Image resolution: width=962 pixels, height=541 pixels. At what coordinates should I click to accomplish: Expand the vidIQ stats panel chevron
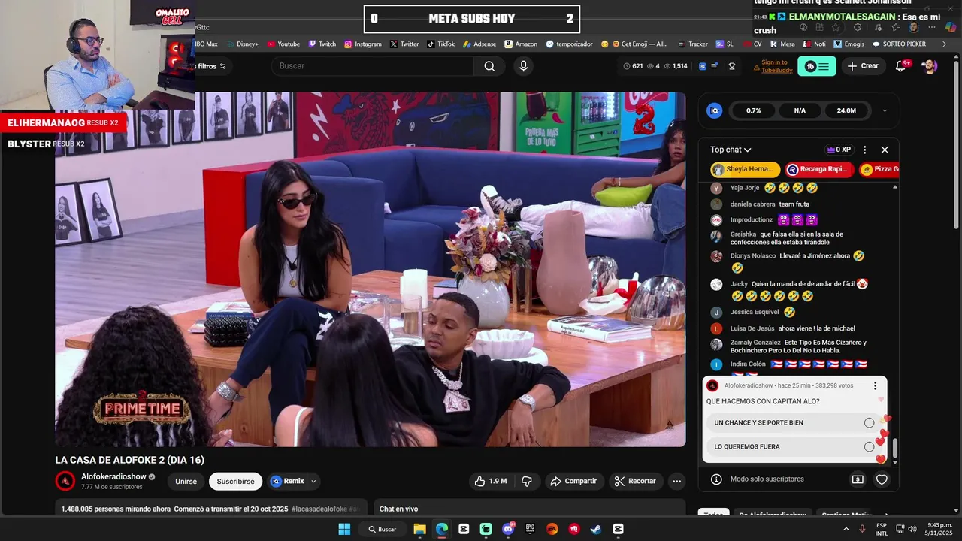point(885,110)
